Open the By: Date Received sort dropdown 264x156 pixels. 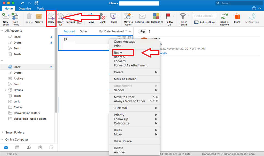[x=113, y=31]
